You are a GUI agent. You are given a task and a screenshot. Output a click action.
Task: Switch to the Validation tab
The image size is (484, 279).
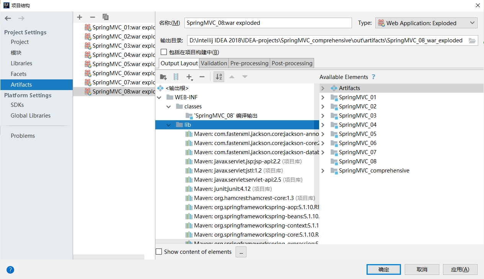[214, 63]
